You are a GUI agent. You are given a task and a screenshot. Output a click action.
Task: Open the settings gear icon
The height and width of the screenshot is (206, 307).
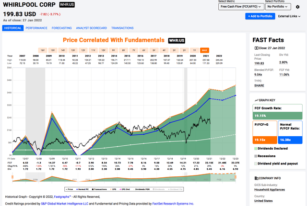pos(297,7)
